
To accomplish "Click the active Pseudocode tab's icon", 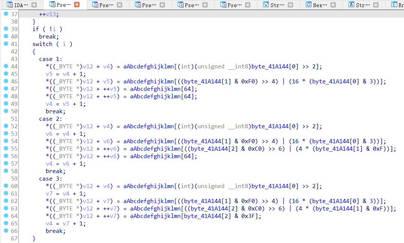I will pos(52,5).
